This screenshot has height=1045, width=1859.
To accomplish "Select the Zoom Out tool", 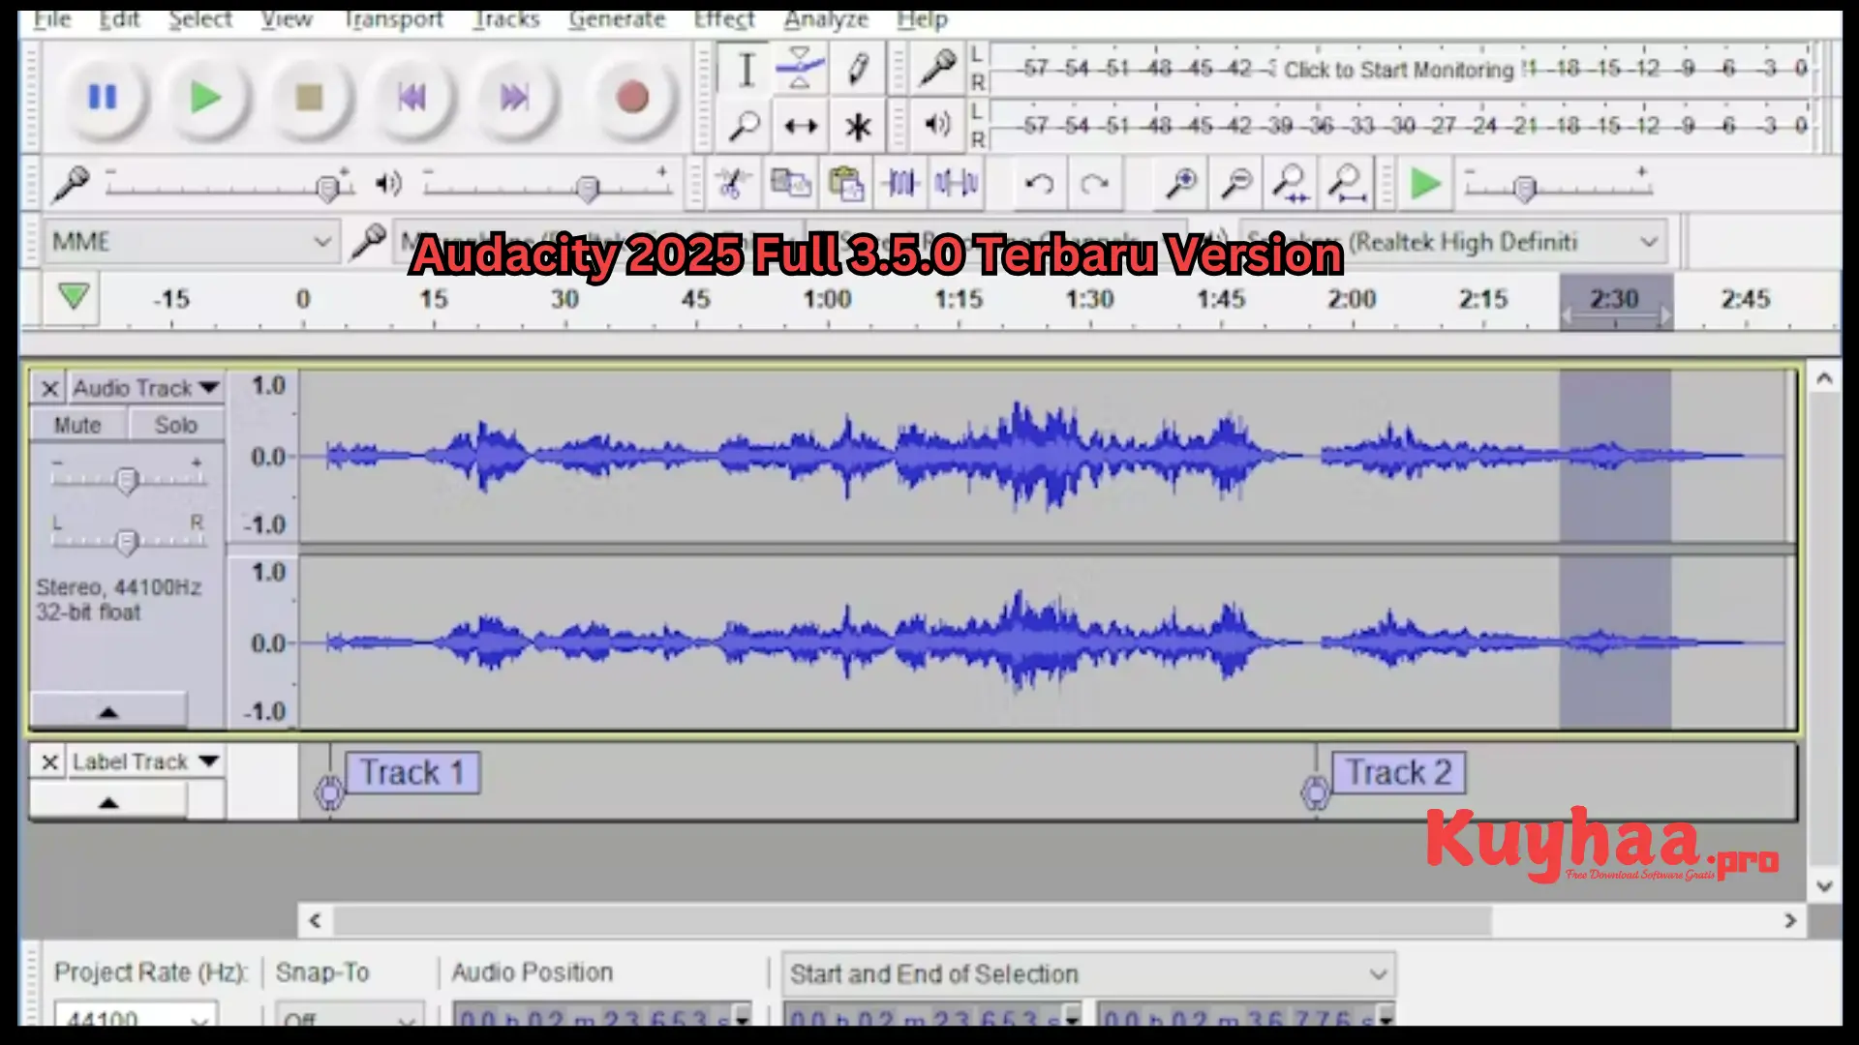I will [1234, 185].
